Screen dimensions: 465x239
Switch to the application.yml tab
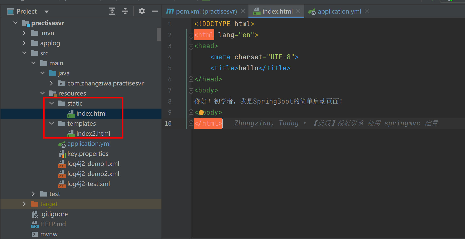coord(339,11)
